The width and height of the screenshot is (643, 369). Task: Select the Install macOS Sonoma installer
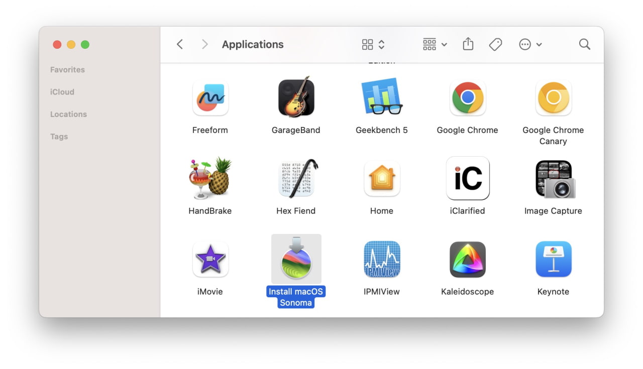[x=296, y=259]
